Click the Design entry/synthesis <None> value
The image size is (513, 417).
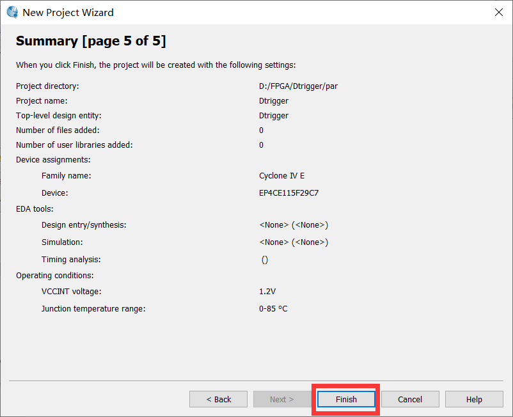pos(294,225)
